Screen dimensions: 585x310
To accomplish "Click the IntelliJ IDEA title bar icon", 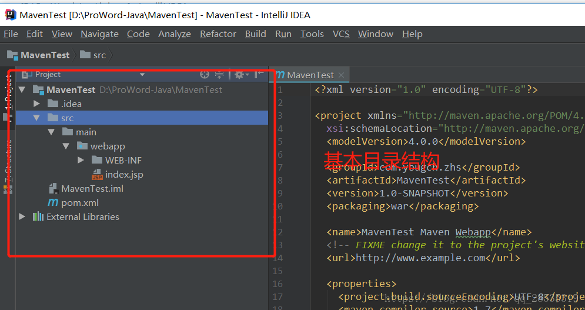I will pyautogui.click(x=11, y=15).
